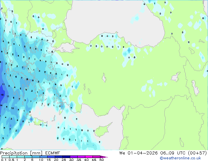Click the '45' legend scale label

point(94,160)
